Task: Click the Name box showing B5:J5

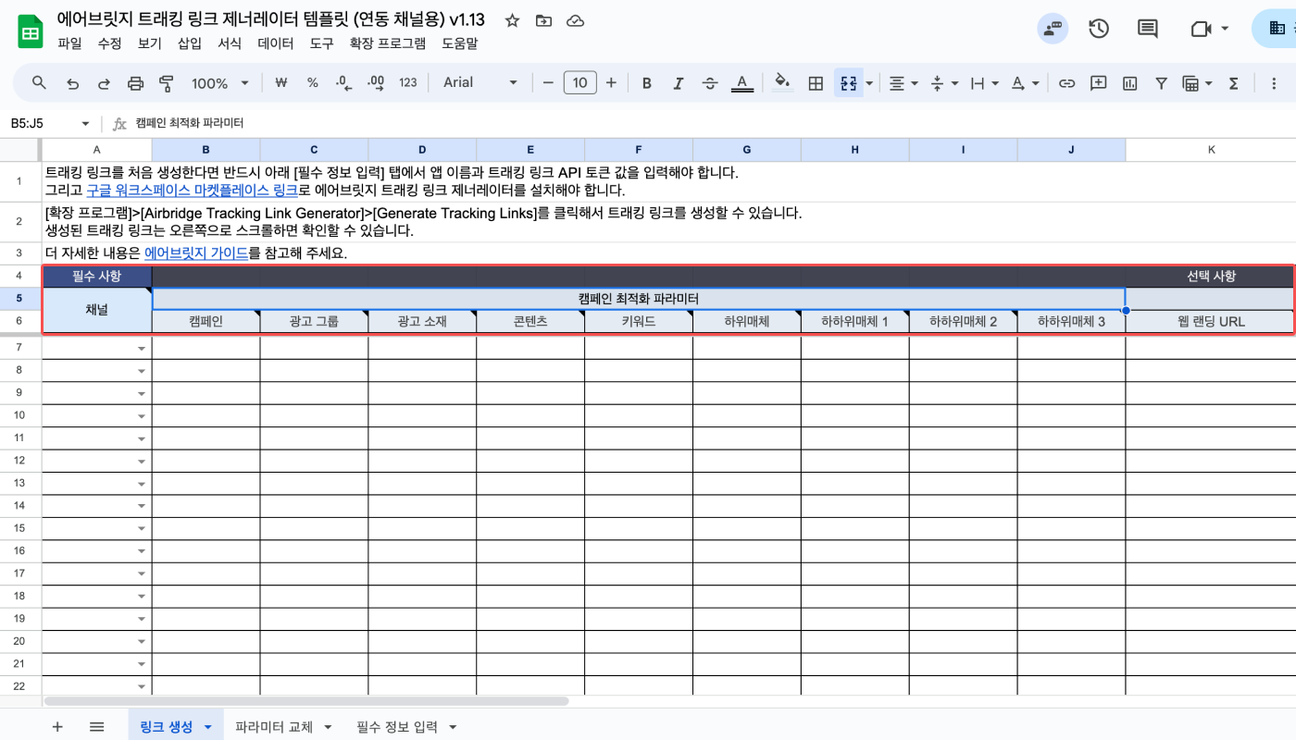Action: [x=48, y=123]
